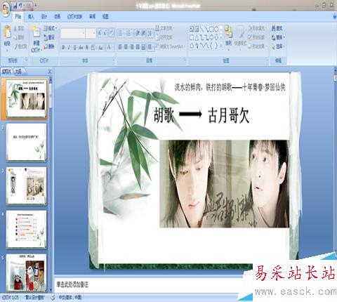Decrease the list indent level
Viewport: 337px width, 302px height.
click(138, 33)
